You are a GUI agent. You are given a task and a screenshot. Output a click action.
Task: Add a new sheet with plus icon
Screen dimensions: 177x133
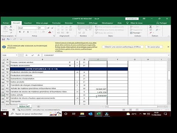(x=38, y=106)
